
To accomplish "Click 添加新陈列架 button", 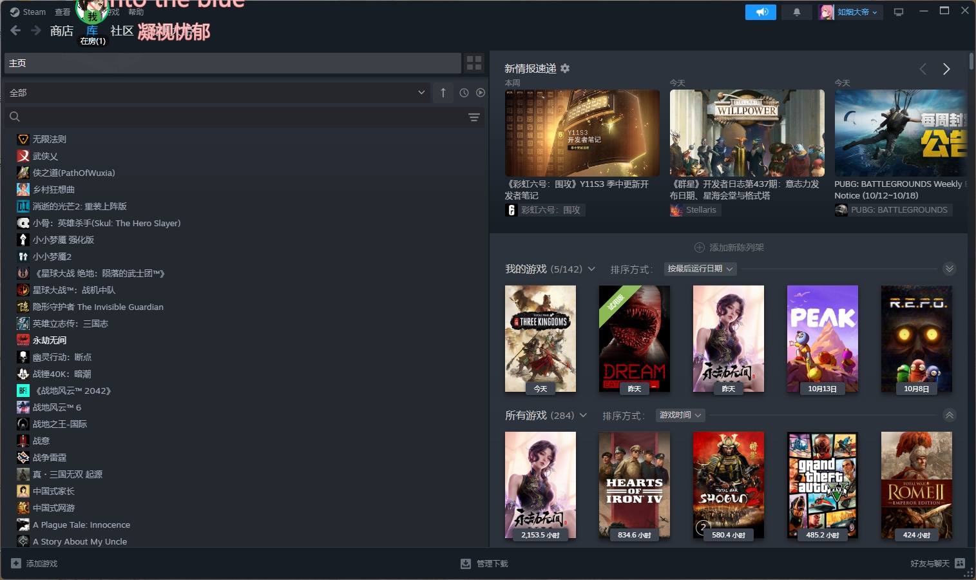I will 729,247.
